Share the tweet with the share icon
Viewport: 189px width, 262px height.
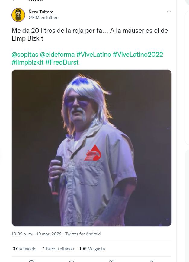[x=152, y=260]
